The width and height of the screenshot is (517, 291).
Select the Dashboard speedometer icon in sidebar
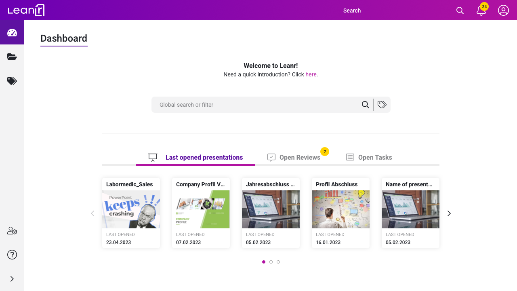(12, 32)
